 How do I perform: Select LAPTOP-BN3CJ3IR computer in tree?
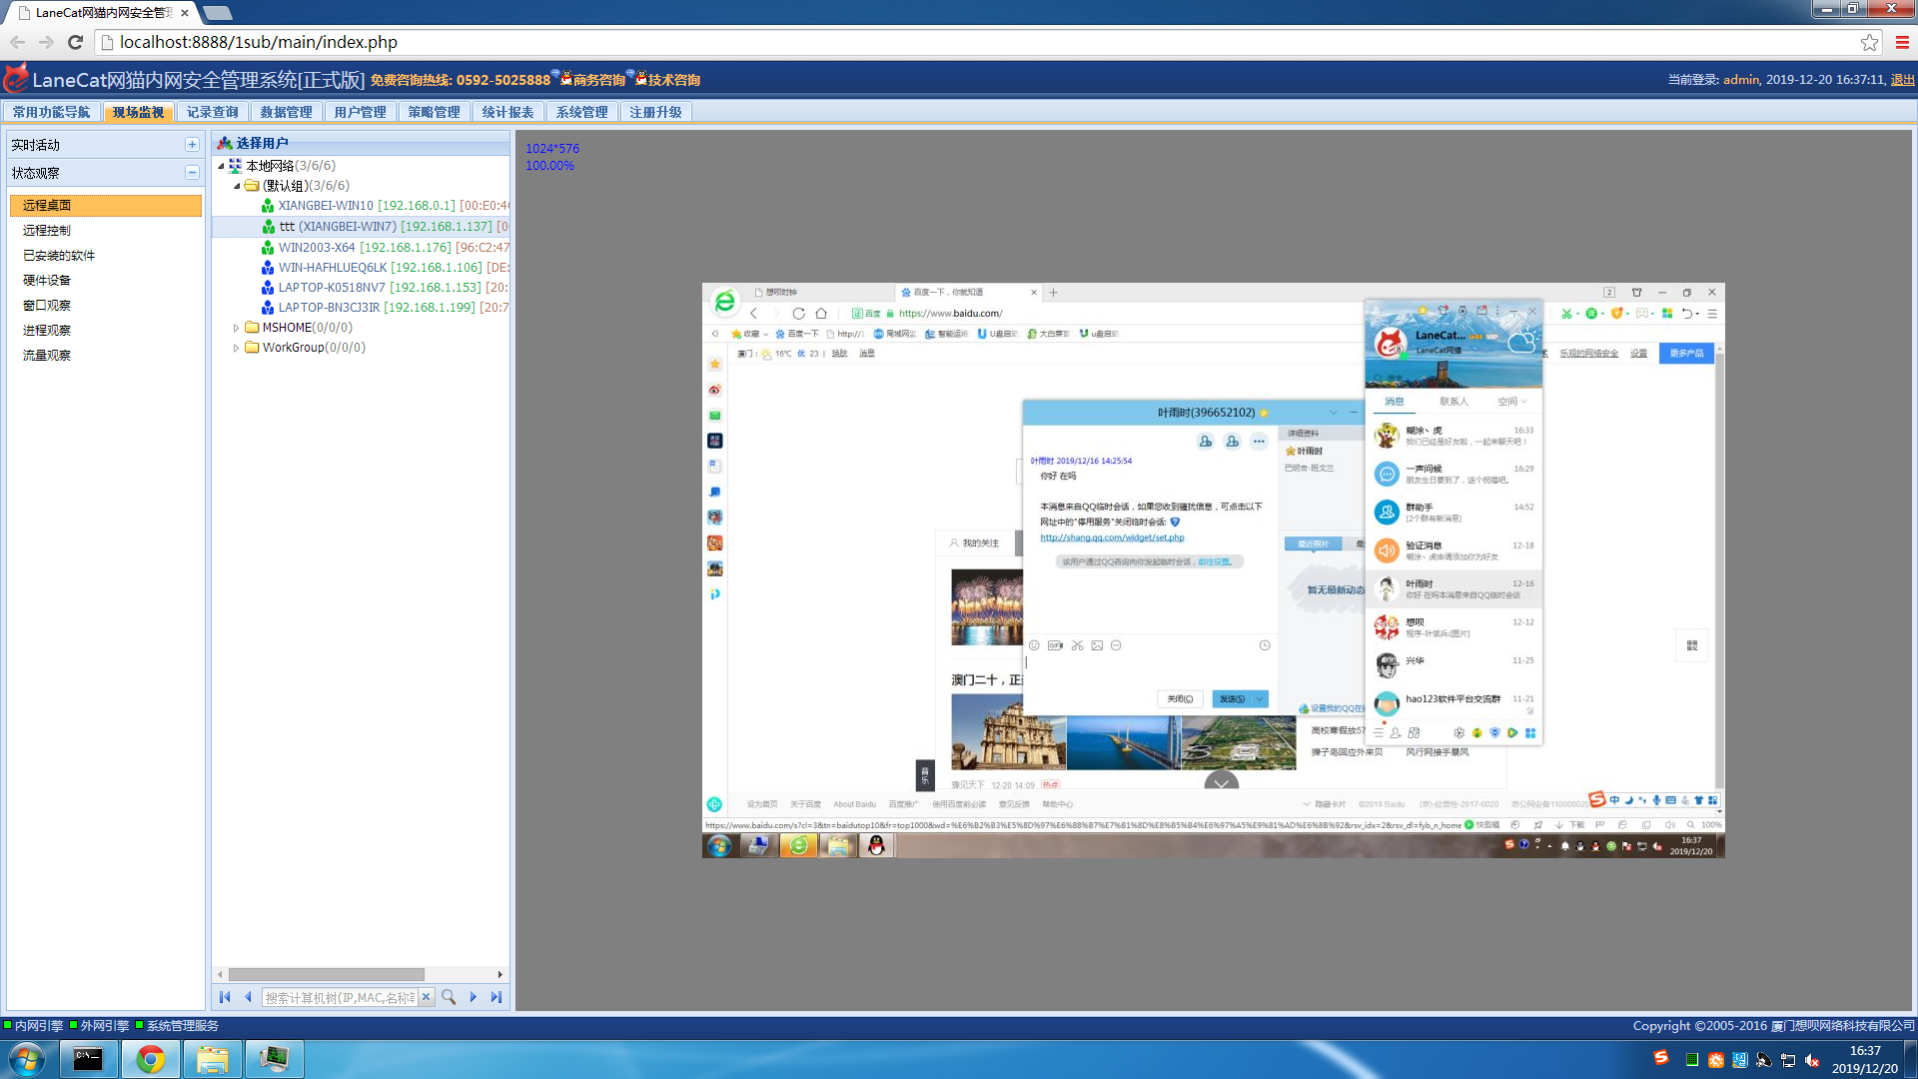click(362, 308)
